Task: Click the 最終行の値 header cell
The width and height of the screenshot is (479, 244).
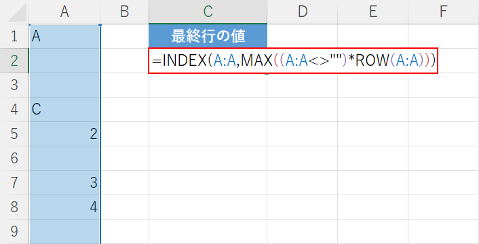Action: click(x=208, y=37)
